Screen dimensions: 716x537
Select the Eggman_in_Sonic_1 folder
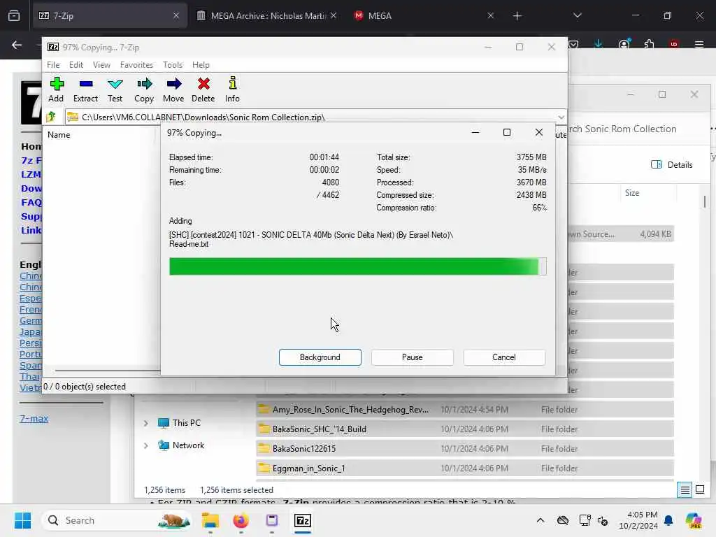click(464, 468)
